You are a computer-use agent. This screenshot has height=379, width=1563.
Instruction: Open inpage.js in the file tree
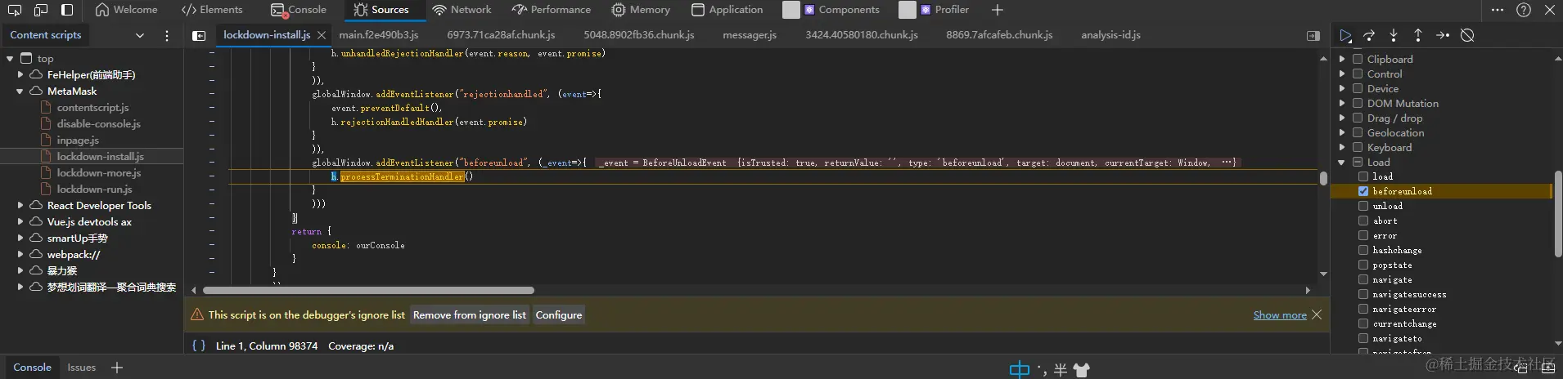tap(78, 140)
